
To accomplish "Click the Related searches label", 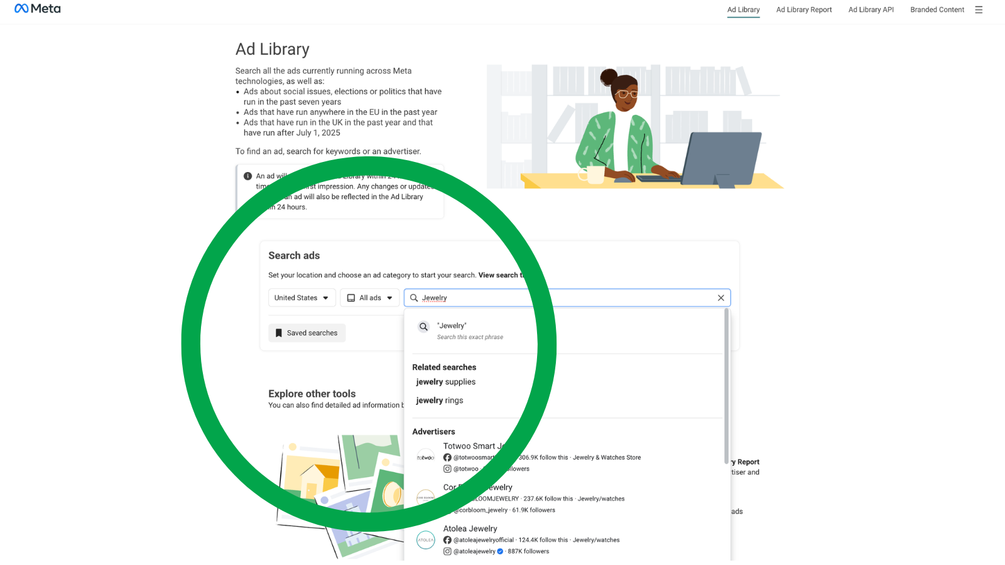I will pos(444,368).
